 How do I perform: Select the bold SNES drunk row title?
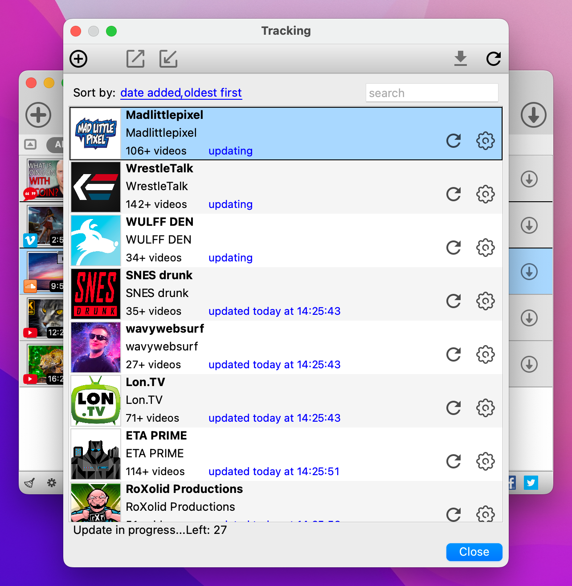159,275
